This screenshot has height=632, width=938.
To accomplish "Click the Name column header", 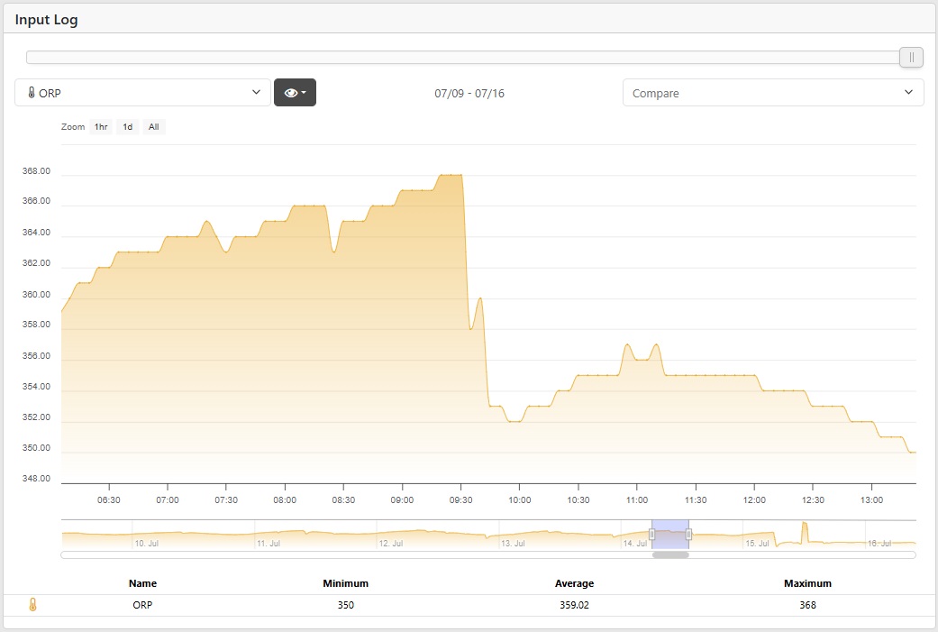I will coord(142,583).
